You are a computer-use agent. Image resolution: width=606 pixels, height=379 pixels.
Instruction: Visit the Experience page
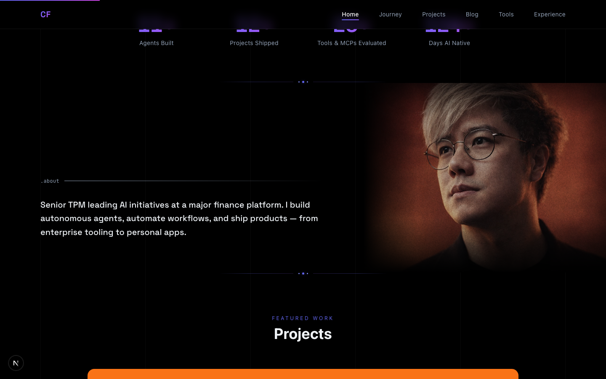550,14
